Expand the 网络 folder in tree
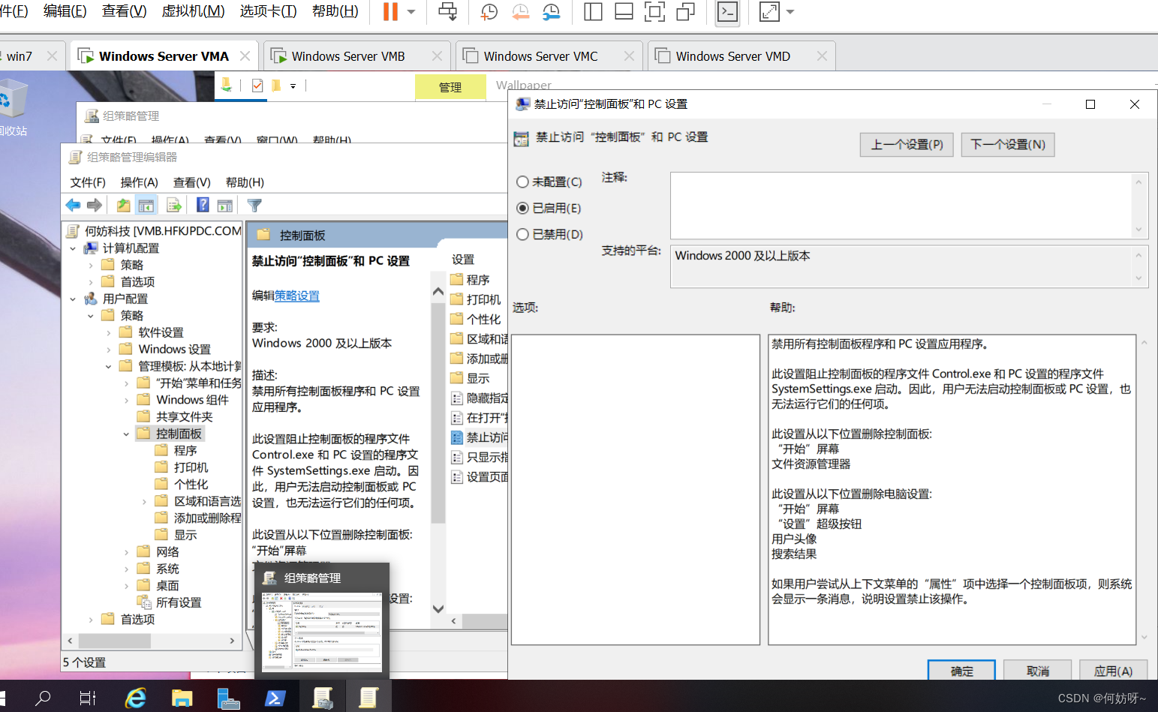The height and width of the screenshot is (712, 1158). 126,552
